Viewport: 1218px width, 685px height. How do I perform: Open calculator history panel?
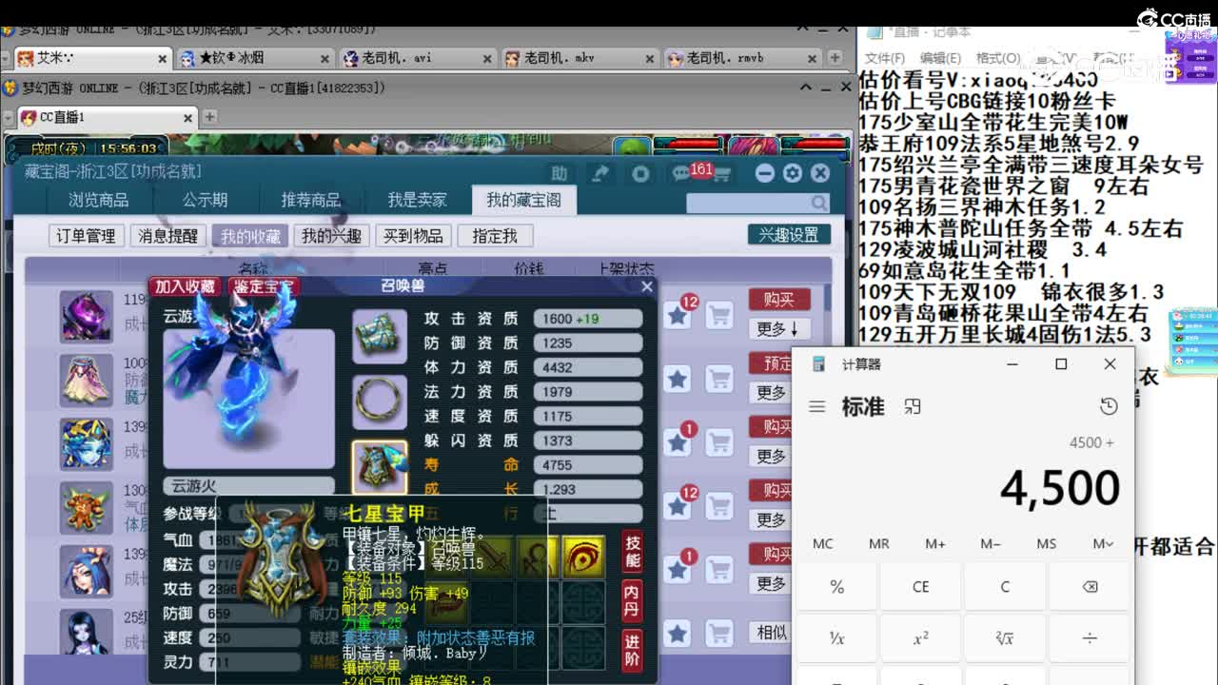pos(1109,406)
